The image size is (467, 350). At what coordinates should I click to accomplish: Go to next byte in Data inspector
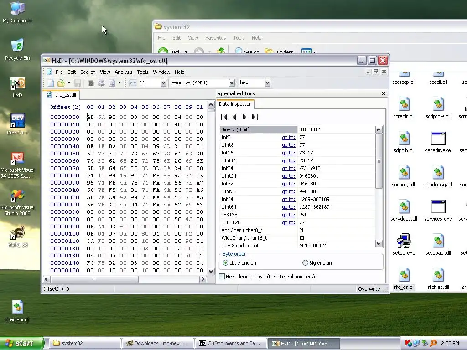click(x=244, y=117)
